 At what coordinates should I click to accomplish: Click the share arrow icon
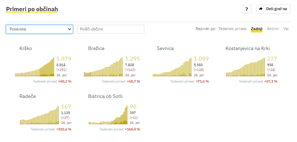261,9
